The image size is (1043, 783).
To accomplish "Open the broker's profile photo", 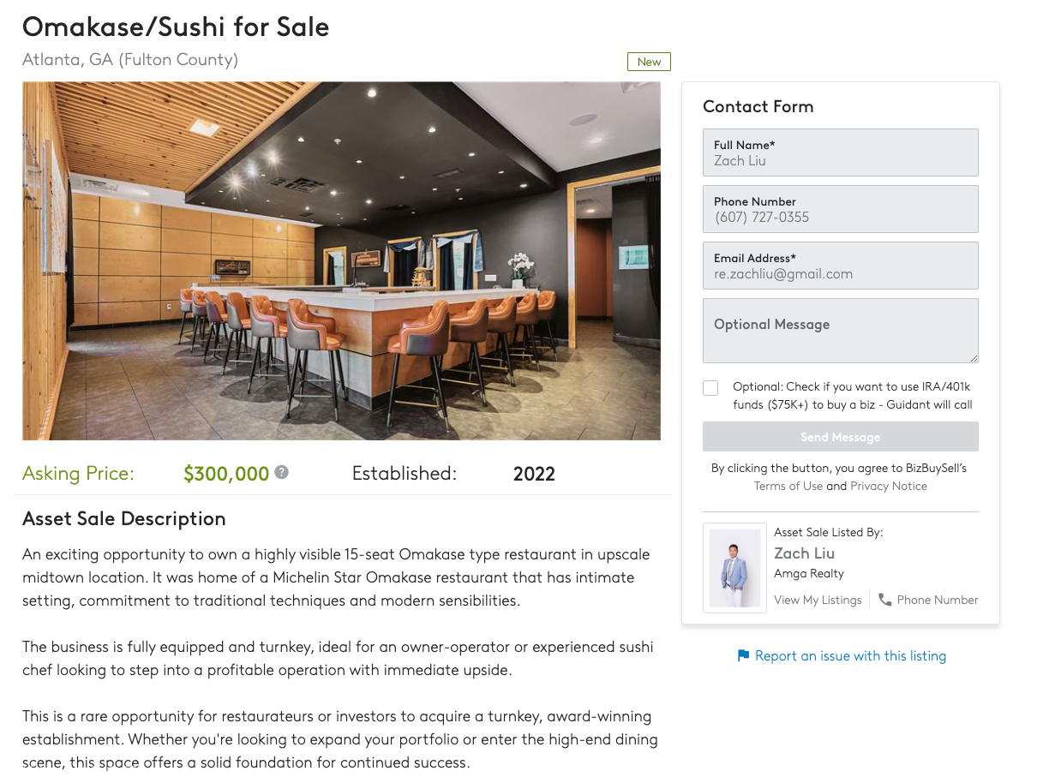I will [x=734, y=568].
